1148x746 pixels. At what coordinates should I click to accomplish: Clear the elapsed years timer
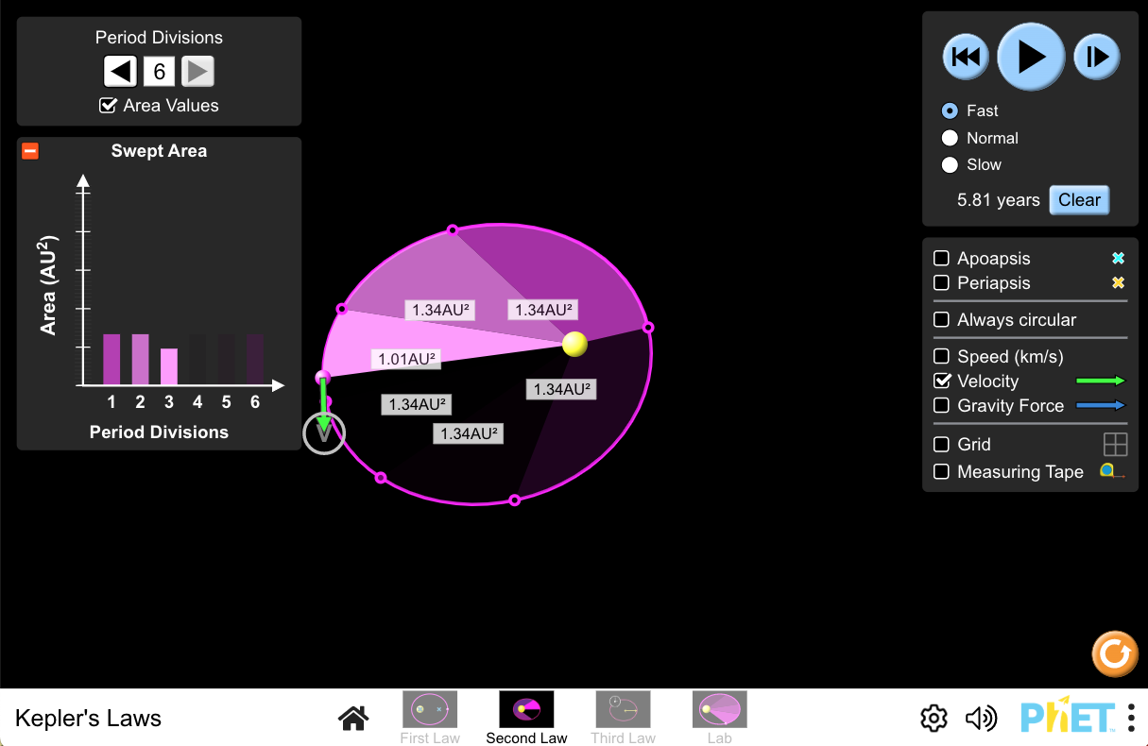coord(1079,199)
